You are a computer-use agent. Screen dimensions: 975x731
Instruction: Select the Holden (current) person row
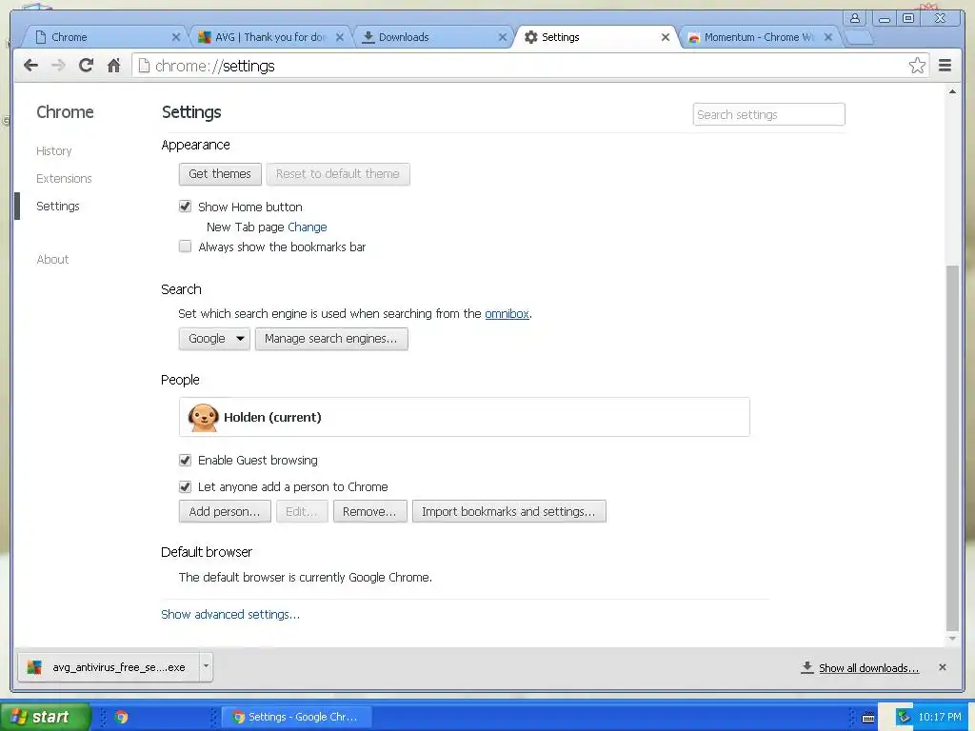[464, 417]
